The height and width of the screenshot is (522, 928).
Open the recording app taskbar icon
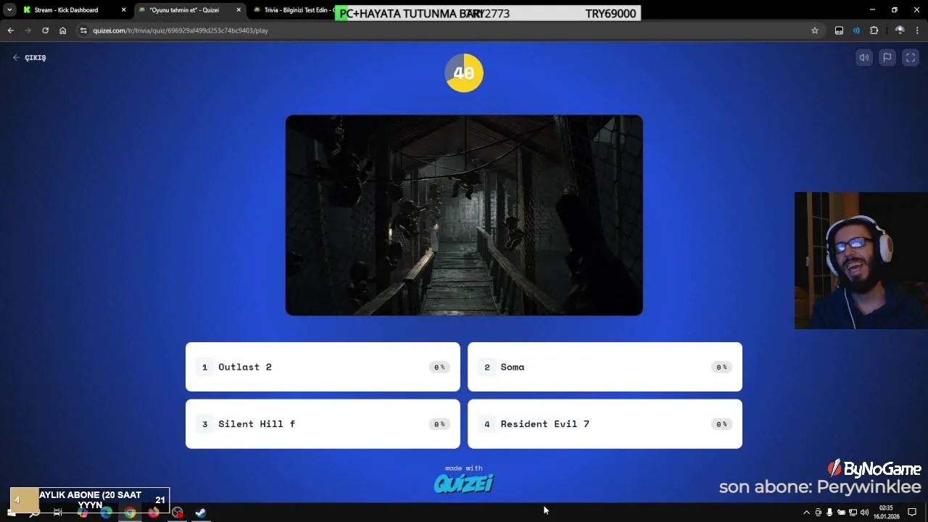(178, 513)
